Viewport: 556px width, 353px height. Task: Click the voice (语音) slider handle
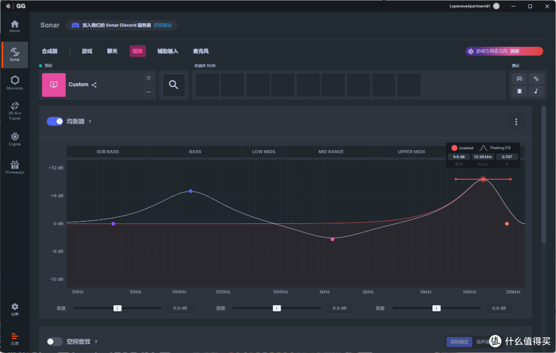click(277, 308)
